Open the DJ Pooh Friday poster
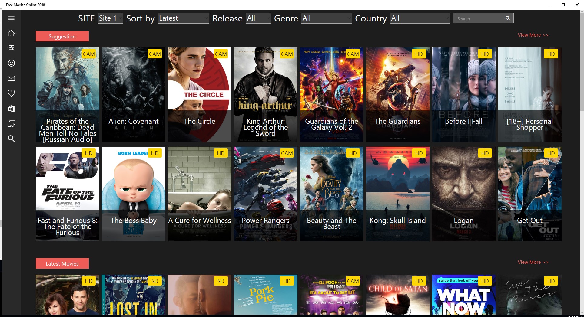Viewport: 584px width, 317px height. (x=332, y=295)
